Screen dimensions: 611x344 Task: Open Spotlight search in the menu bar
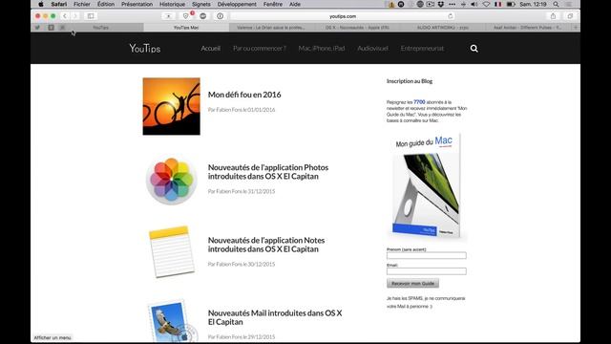(x=556, y=4)
